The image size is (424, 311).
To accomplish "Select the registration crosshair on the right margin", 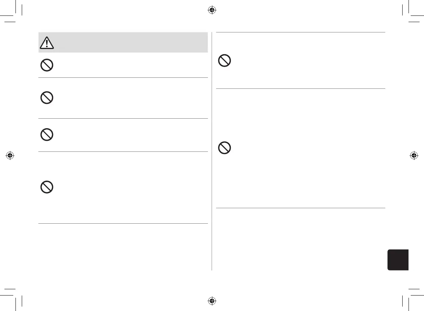I will (x=414, y=155).
